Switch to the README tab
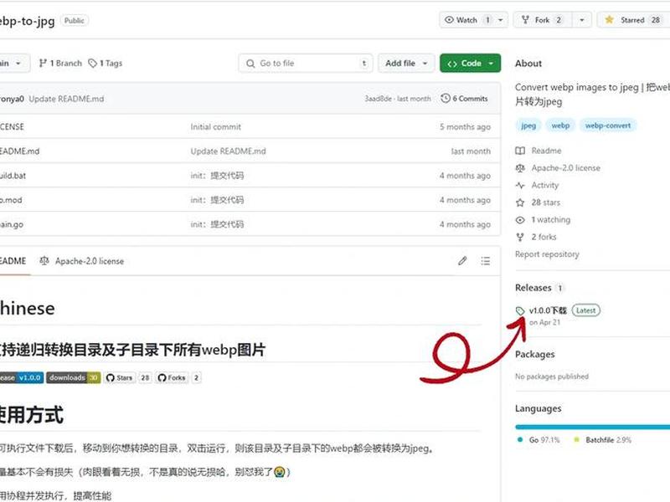Image resolution: width=670 pixels, height=502 pixels. click(x=13, y=261)
